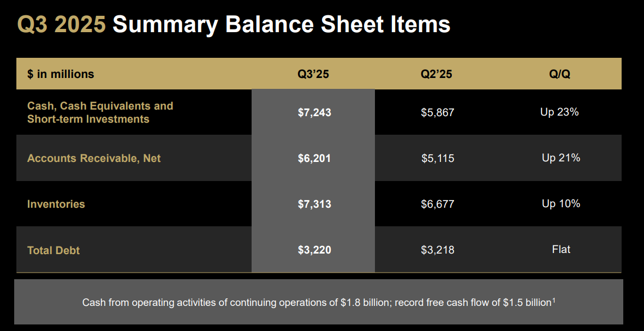Click the 'Accounts Receivable, Net' row label
Screen dimensions: 644x331
click(x=94, y=159)
